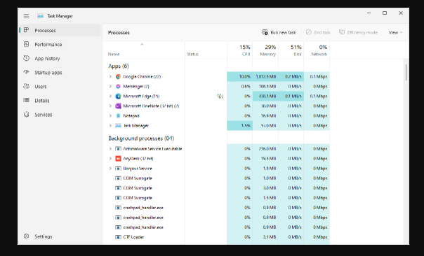Click the Messenger app icon

coord(118,86)
